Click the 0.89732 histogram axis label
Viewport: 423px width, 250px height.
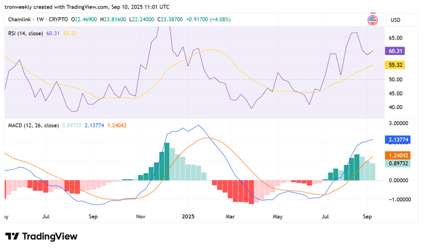click(398, 163)
